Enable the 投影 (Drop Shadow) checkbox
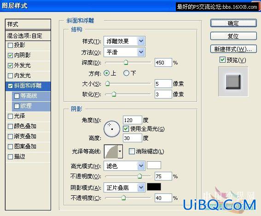This screenshot has height=216, width=261. tap(10, 45)
